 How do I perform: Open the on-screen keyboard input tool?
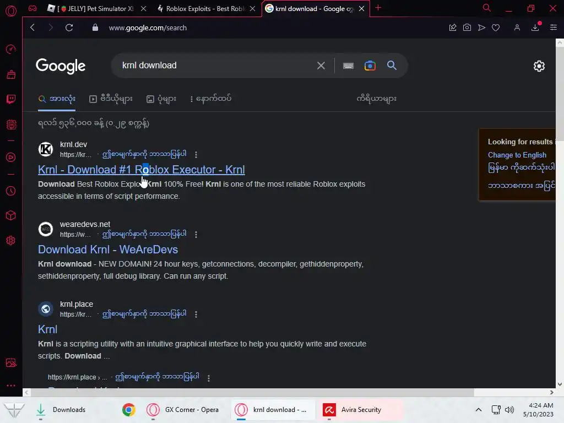(x=348, y=66)
